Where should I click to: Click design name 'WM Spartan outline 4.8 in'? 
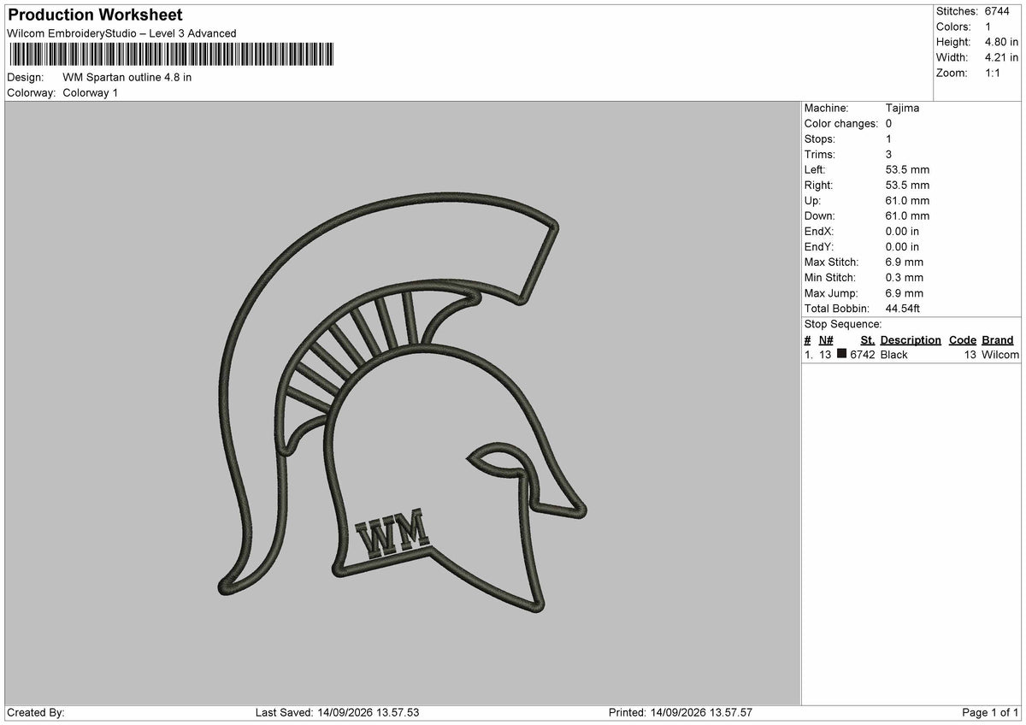coord(127,77)
